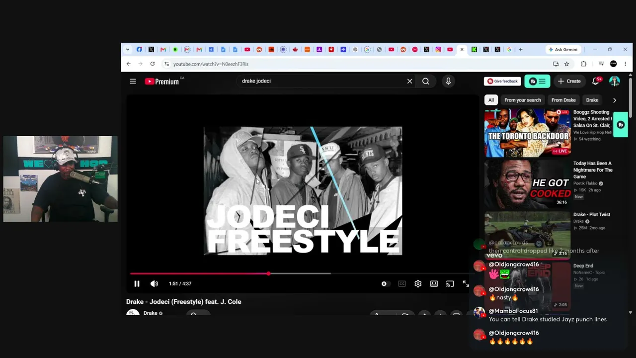Viewport: 636px width, 358px height.
Task: Open the Chrome extensions puzzle menu
Action: [x=584, y=64]
